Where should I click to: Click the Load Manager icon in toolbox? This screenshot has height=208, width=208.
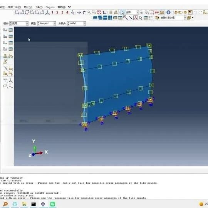[x=11, y=30]
